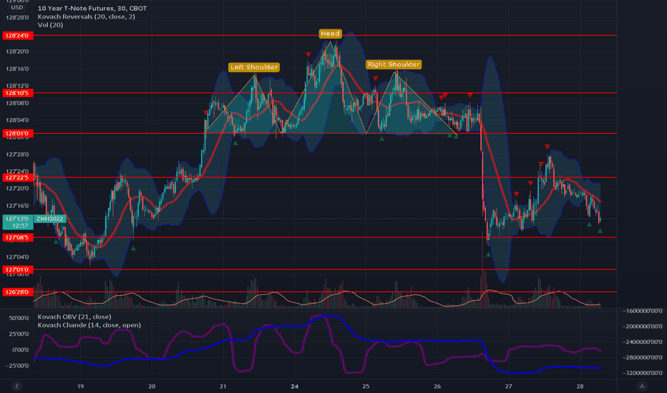Image resolution: width=667 pixels, height=393 pixels.
Task: Click the 127'08'5 red price level label
Action: coord(17,237)
